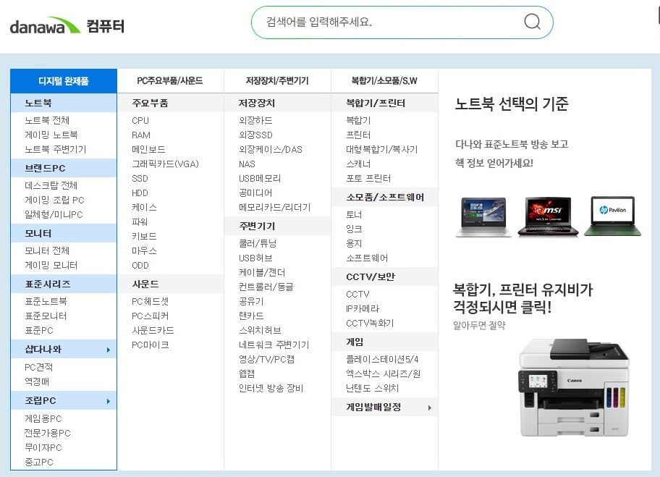Open 공유기 link

pyautogui.click(x=251, y=301)
